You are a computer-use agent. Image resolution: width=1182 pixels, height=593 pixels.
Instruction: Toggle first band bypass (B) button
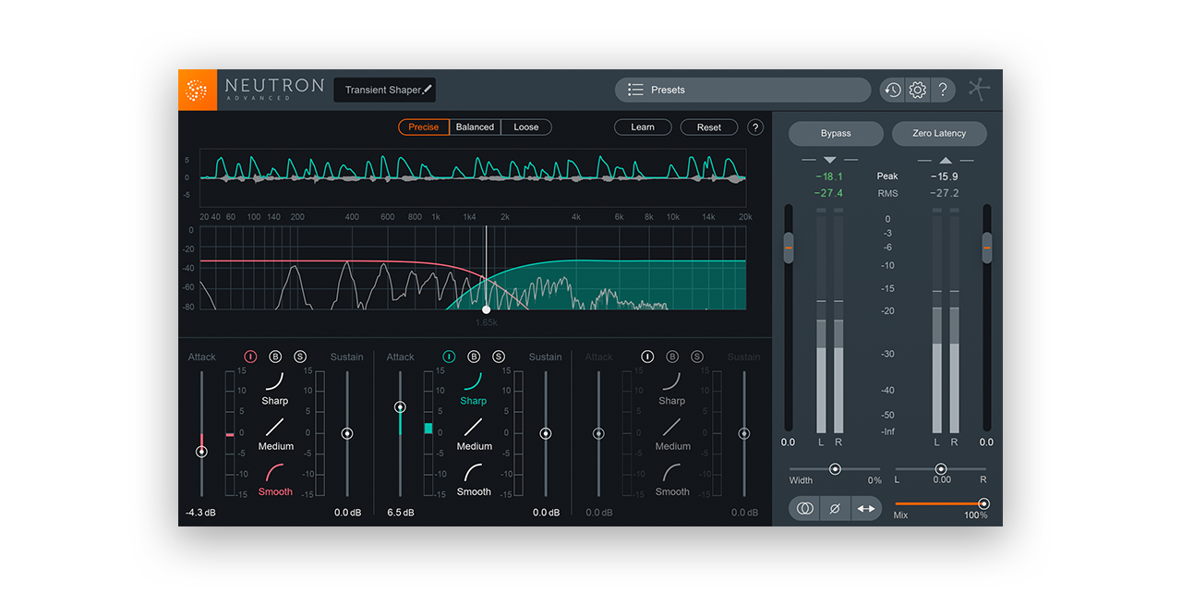275,357
